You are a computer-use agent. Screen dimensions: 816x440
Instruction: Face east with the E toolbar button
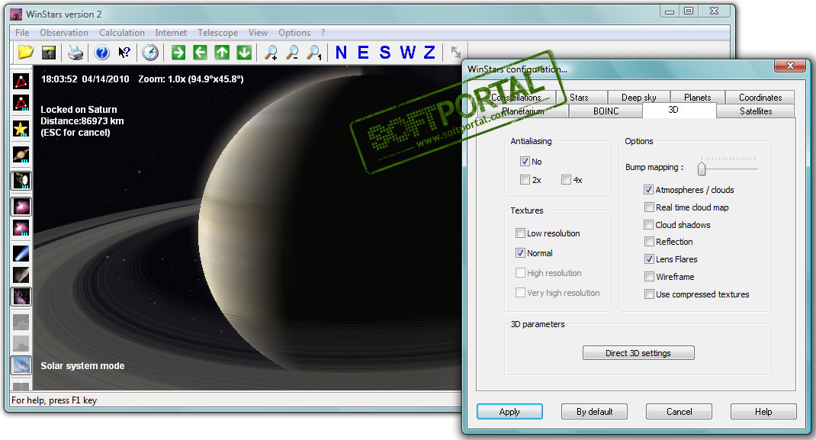tap(363, 53)
